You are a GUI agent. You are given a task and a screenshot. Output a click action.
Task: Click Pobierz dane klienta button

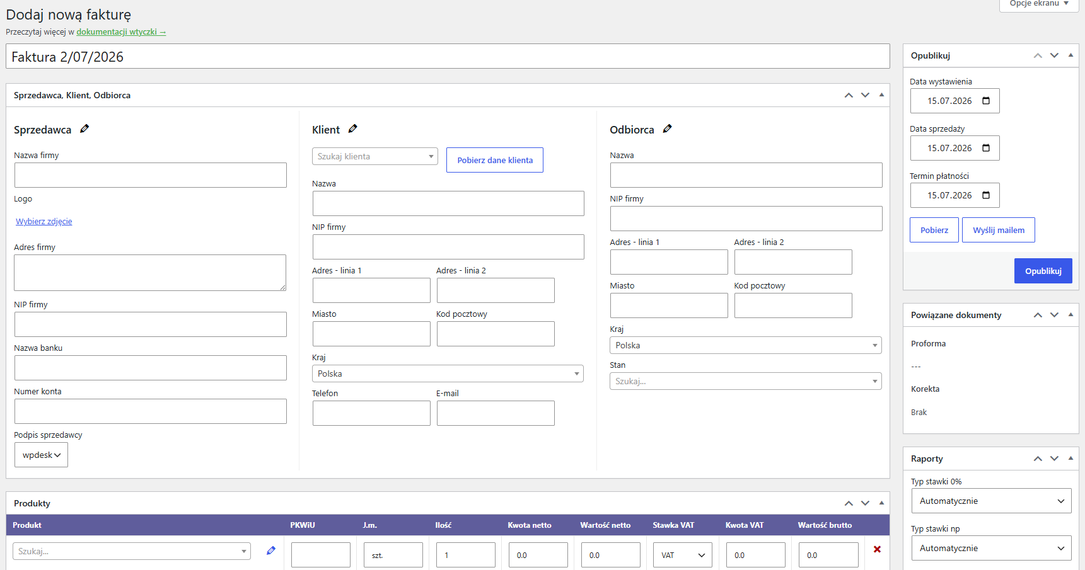(495, 160)
